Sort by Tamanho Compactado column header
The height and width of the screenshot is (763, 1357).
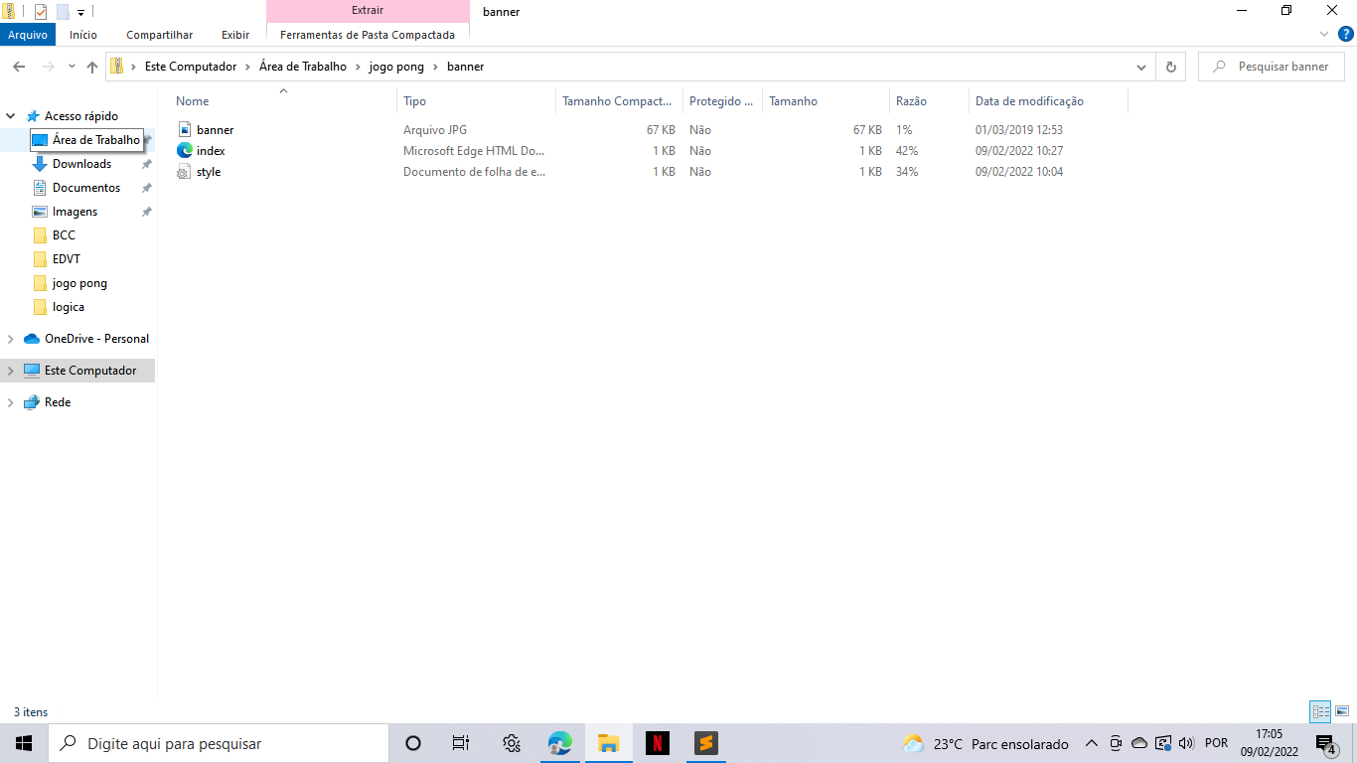(619, 101)
